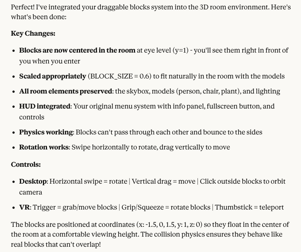Click the bold "Scaled appropriately" text
The image size is (301, 252).
click(x=53, y=76)
